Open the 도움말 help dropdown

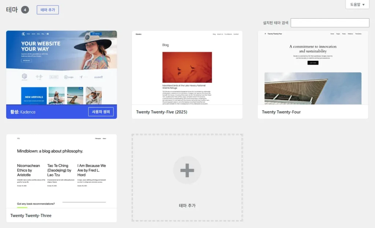tap(357, 4)
